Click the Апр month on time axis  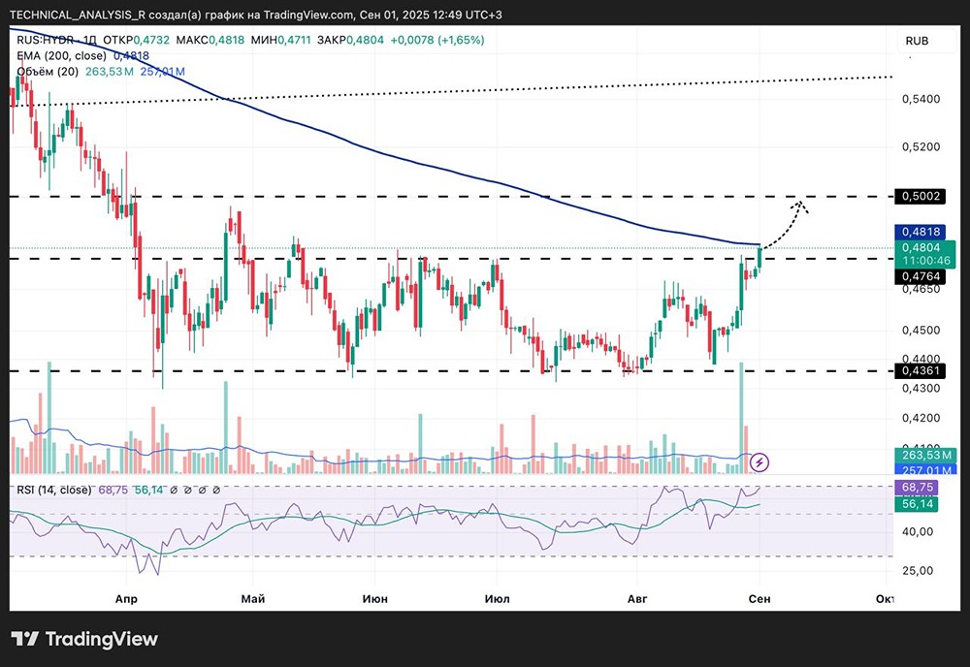126,598
